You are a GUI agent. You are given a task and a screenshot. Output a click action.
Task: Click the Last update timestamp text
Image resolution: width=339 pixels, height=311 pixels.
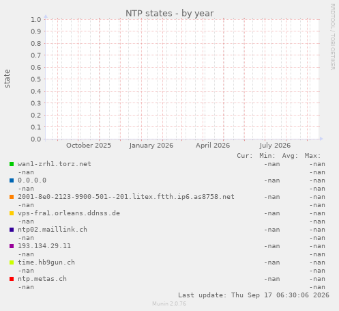[x=254, y=295]
